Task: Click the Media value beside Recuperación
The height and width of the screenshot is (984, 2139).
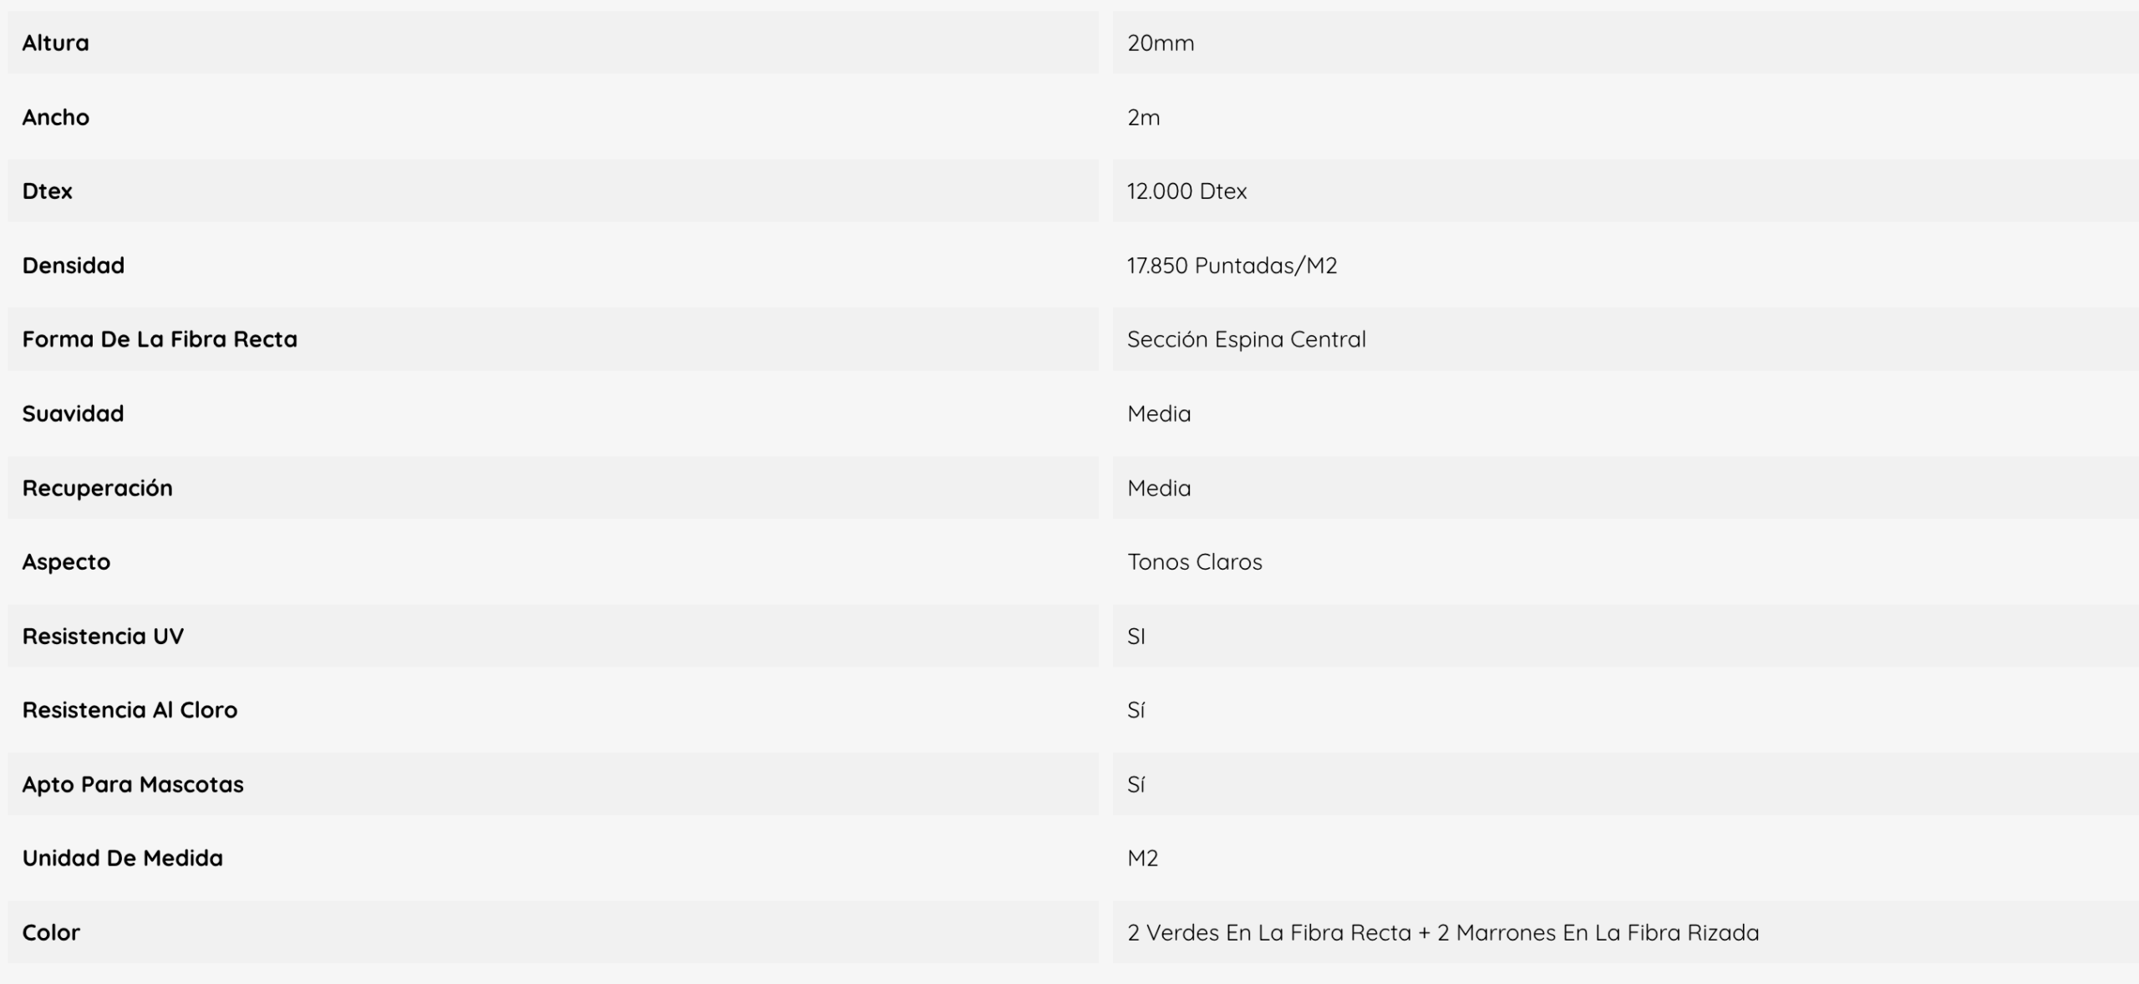Action: click(x=1159, y=488)
